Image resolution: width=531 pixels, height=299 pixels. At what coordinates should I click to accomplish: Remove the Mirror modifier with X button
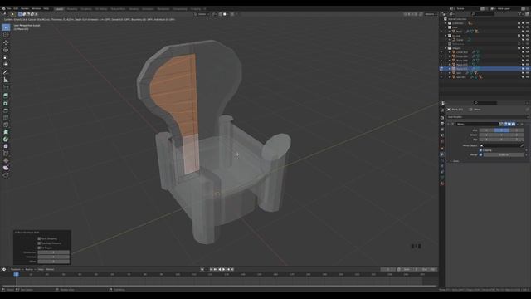click(x=522, y=124)
